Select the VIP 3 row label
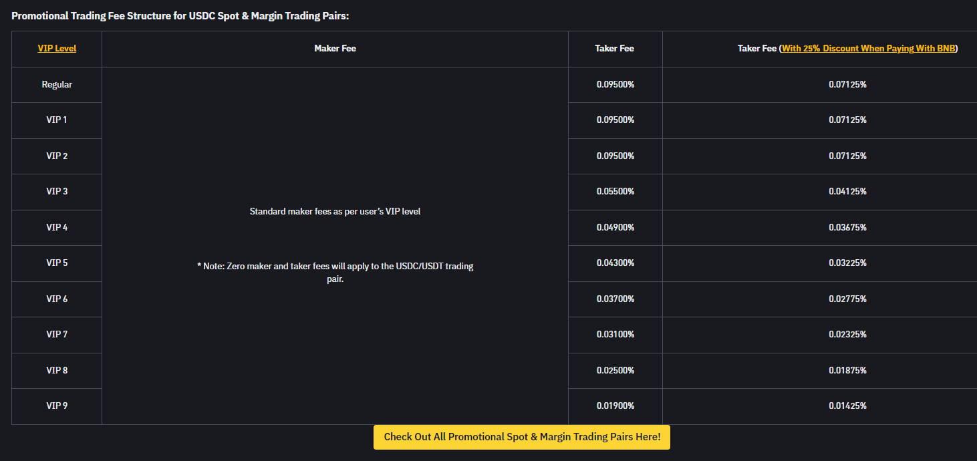Screen dimensions: 977x461 pyautogui.click(x=57, y=191)
